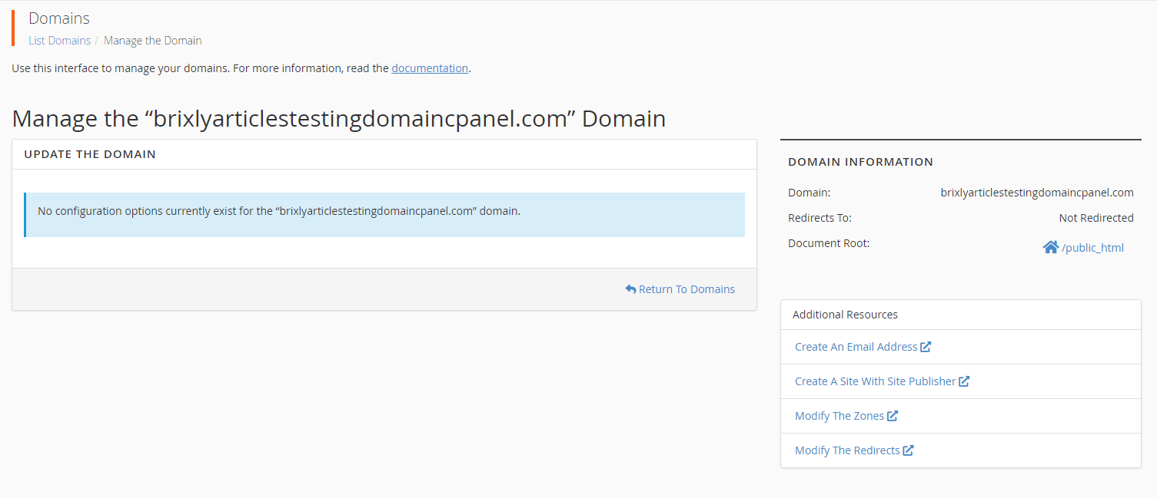Click the 'Document Root:' label
The height and width of the screenshot is (498, 1157).
[829, 243]
